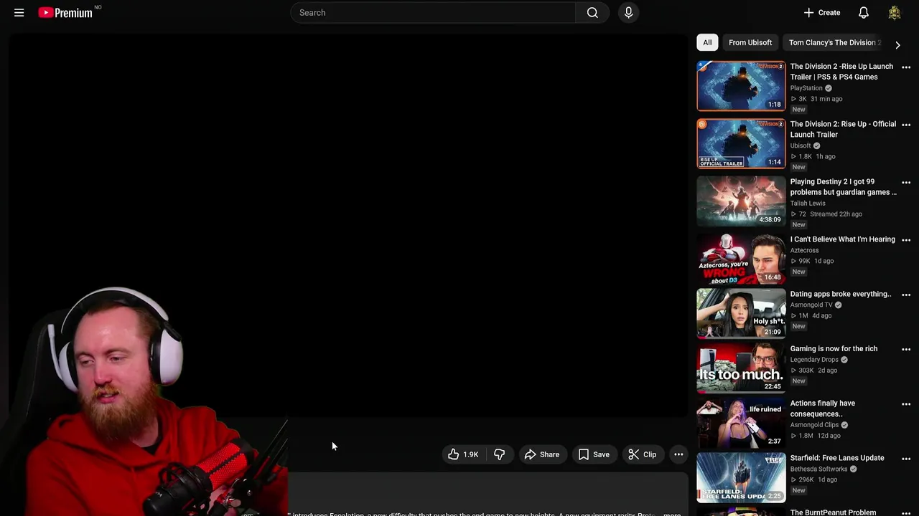Save the video to playlist

pos(594,454)
